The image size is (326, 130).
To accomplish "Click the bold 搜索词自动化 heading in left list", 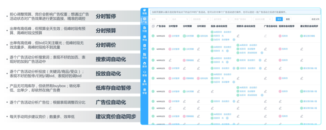I will coord(111,60).
